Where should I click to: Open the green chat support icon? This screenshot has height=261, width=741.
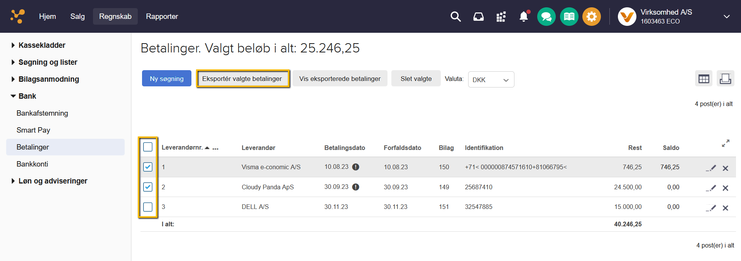tap(546, 17)
